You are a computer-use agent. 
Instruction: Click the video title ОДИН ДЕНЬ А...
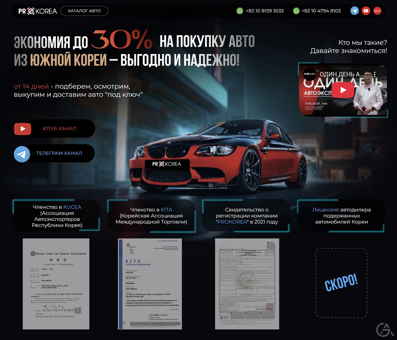(341, 74)
